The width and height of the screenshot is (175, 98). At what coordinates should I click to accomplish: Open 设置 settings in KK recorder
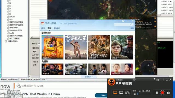(x=157, y=80)
